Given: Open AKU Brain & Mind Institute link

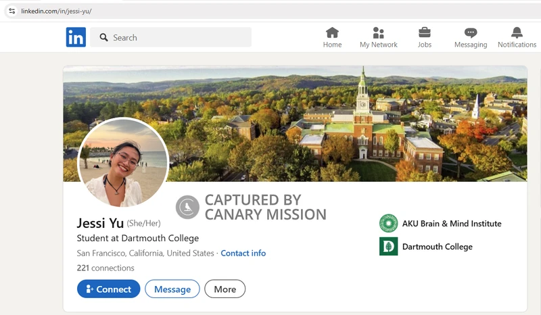Looking at the screenshot, I should click(x=452, y=224).
